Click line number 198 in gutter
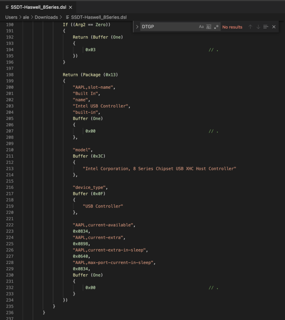Screen dimensions: 285x320 (10, 75)
